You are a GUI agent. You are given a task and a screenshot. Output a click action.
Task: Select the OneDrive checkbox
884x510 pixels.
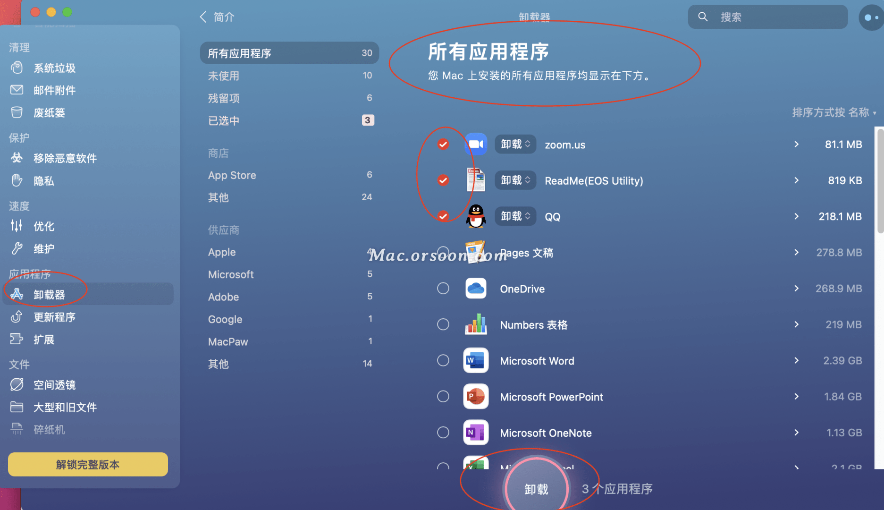pos(443,288)
